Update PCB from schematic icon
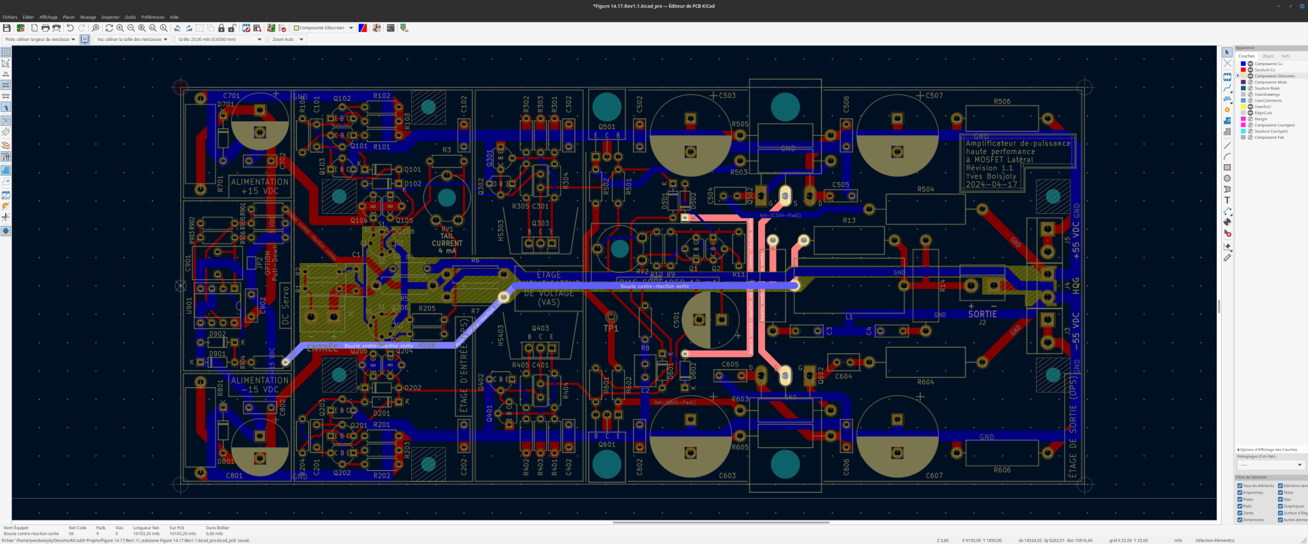The width and height of the screenshot is (1308, 544). click(271, 28)
